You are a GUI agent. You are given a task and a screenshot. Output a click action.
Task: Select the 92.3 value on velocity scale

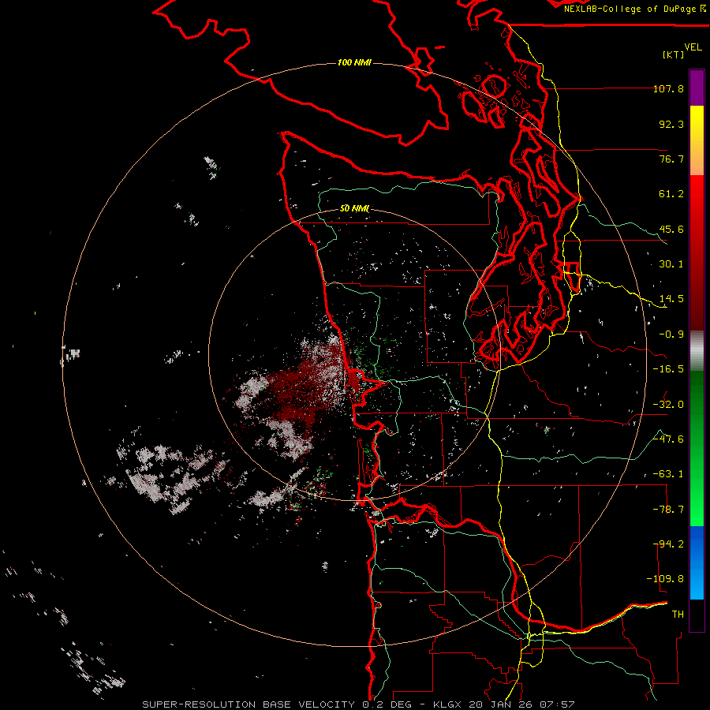tap(671, 124)
